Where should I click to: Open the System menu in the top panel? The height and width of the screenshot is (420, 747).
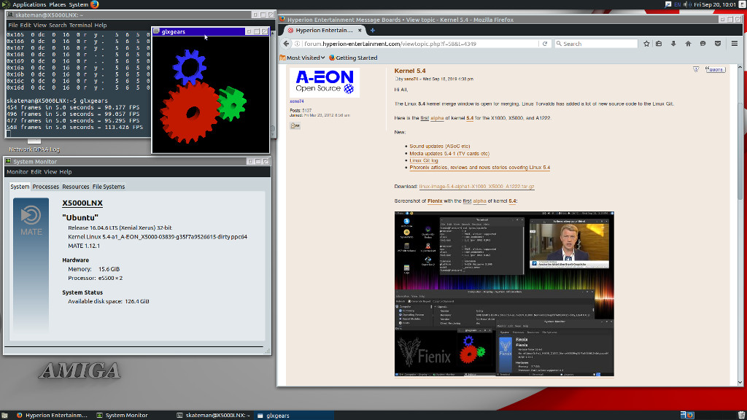pos(79,4)
